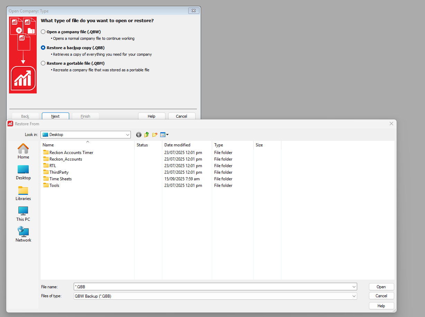
Task: Click the Up One Level folder icon
Action: [x=146, y=135]
